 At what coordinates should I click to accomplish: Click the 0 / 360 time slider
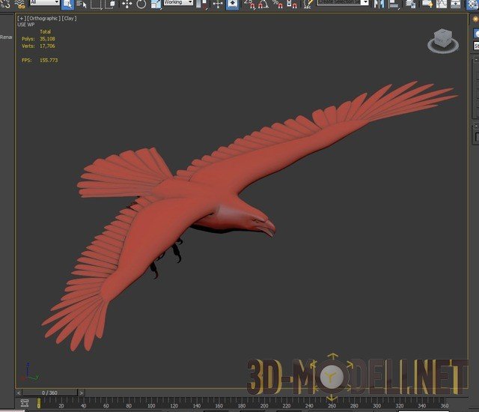pyautogui.click(x=50, y=392)
